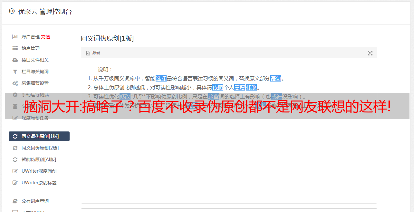Click the 公有词库查询 book icon
This screenshot has height=212, width=414.
[15, 201]
